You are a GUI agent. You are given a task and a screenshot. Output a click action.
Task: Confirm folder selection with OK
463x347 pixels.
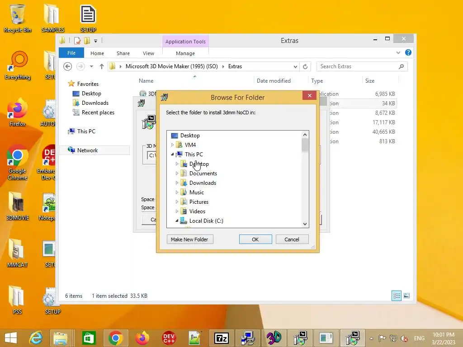(x=255, y=239)
